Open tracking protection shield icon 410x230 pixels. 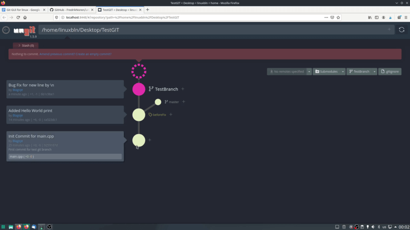coord(56,18)
